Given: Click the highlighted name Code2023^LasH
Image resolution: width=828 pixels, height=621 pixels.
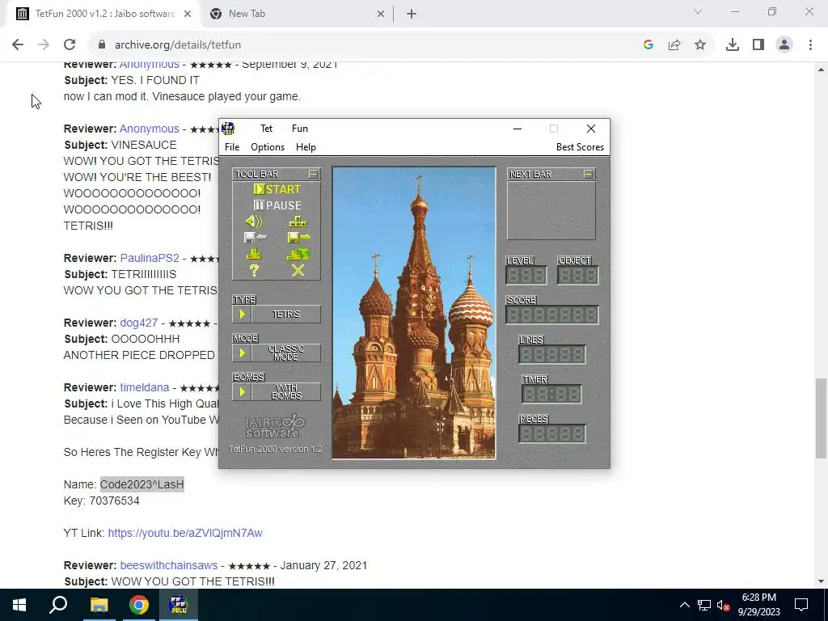Looking at the screenshot, I should click(142, 485).
